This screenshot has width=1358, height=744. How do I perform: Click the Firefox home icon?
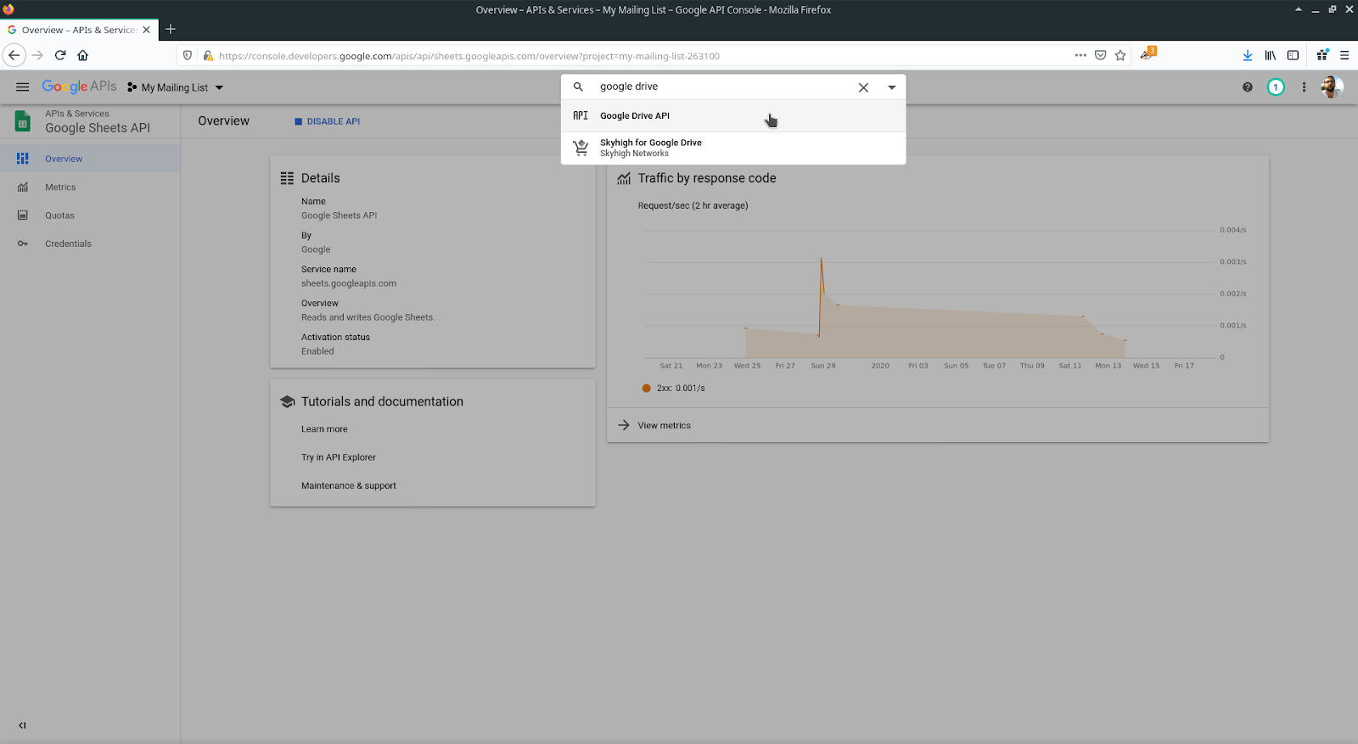point(83,55)
